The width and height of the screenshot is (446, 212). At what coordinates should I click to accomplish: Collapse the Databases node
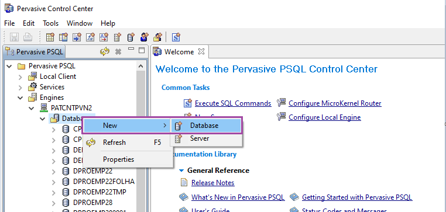[x=42, y=119]
